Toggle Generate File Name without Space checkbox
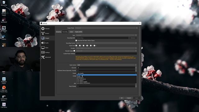The width and height of the screenshot is (199, 112). [76, 40]
